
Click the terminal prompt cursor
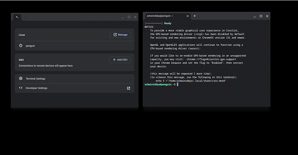tap(178, 84)
